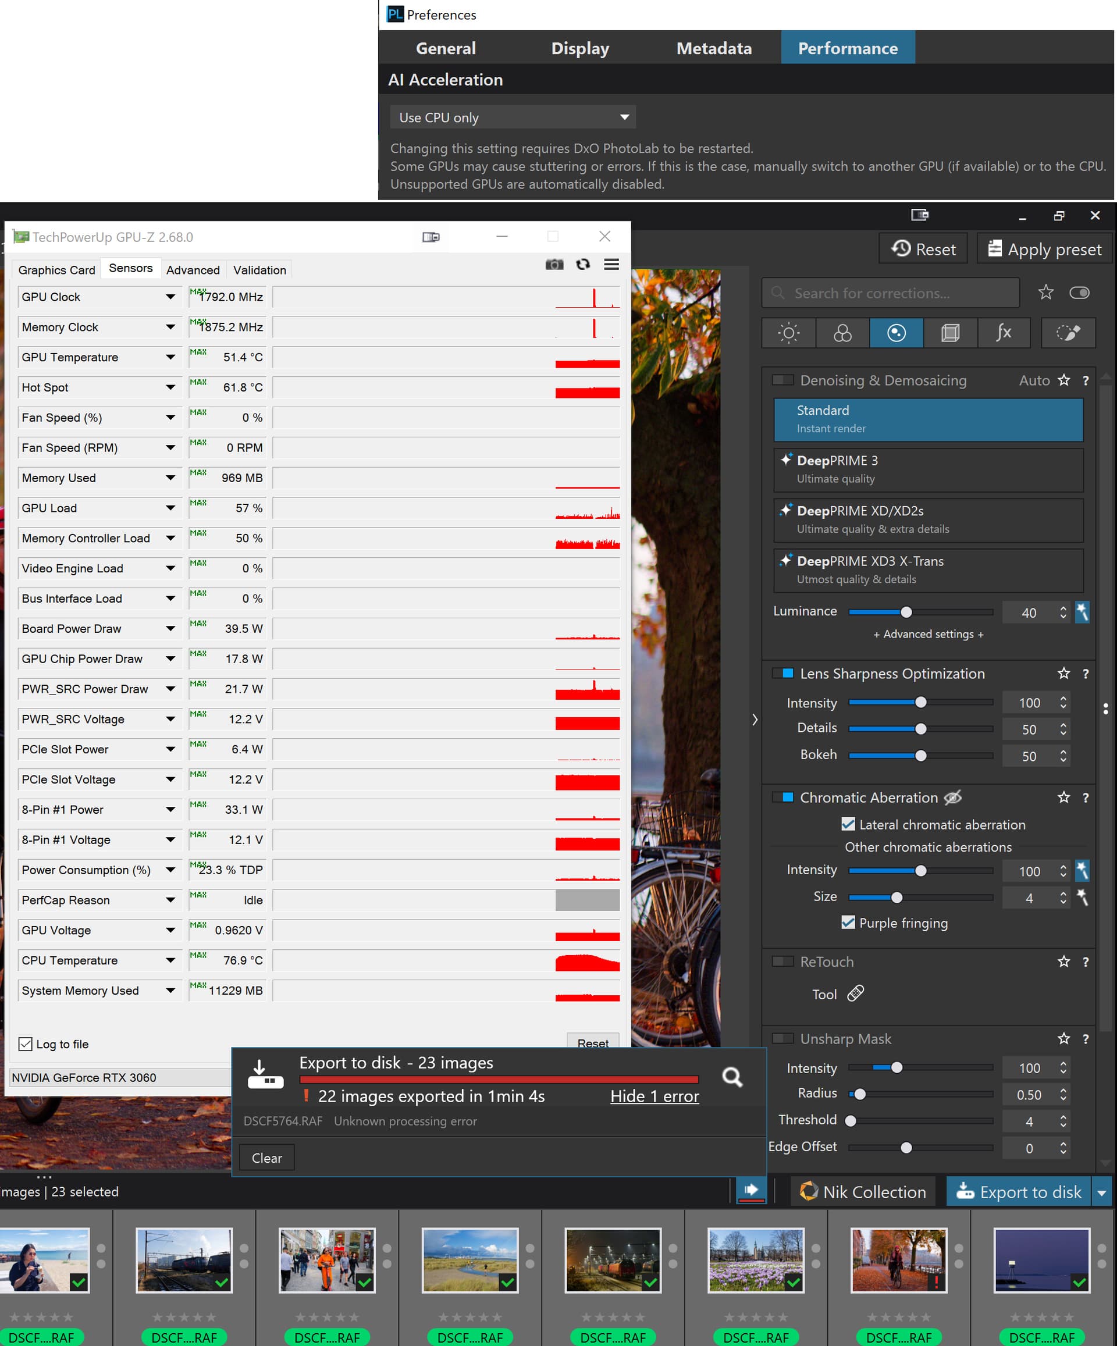This screenshot has height=1346, width=1117.
Task: Open the GPU-Z Advanced tab
Action: tap(193, 270)
